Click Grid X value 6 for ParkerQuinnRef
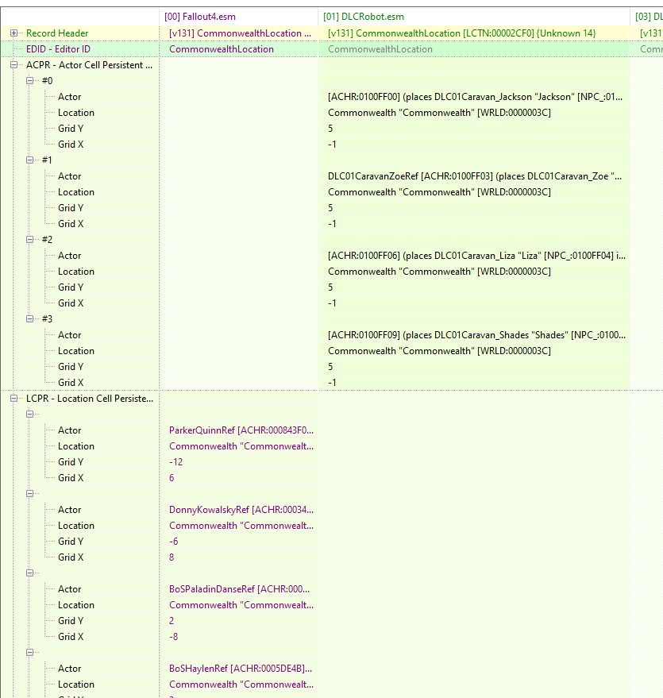The height and width of the screenshot is (698, 663). point(172,478)
